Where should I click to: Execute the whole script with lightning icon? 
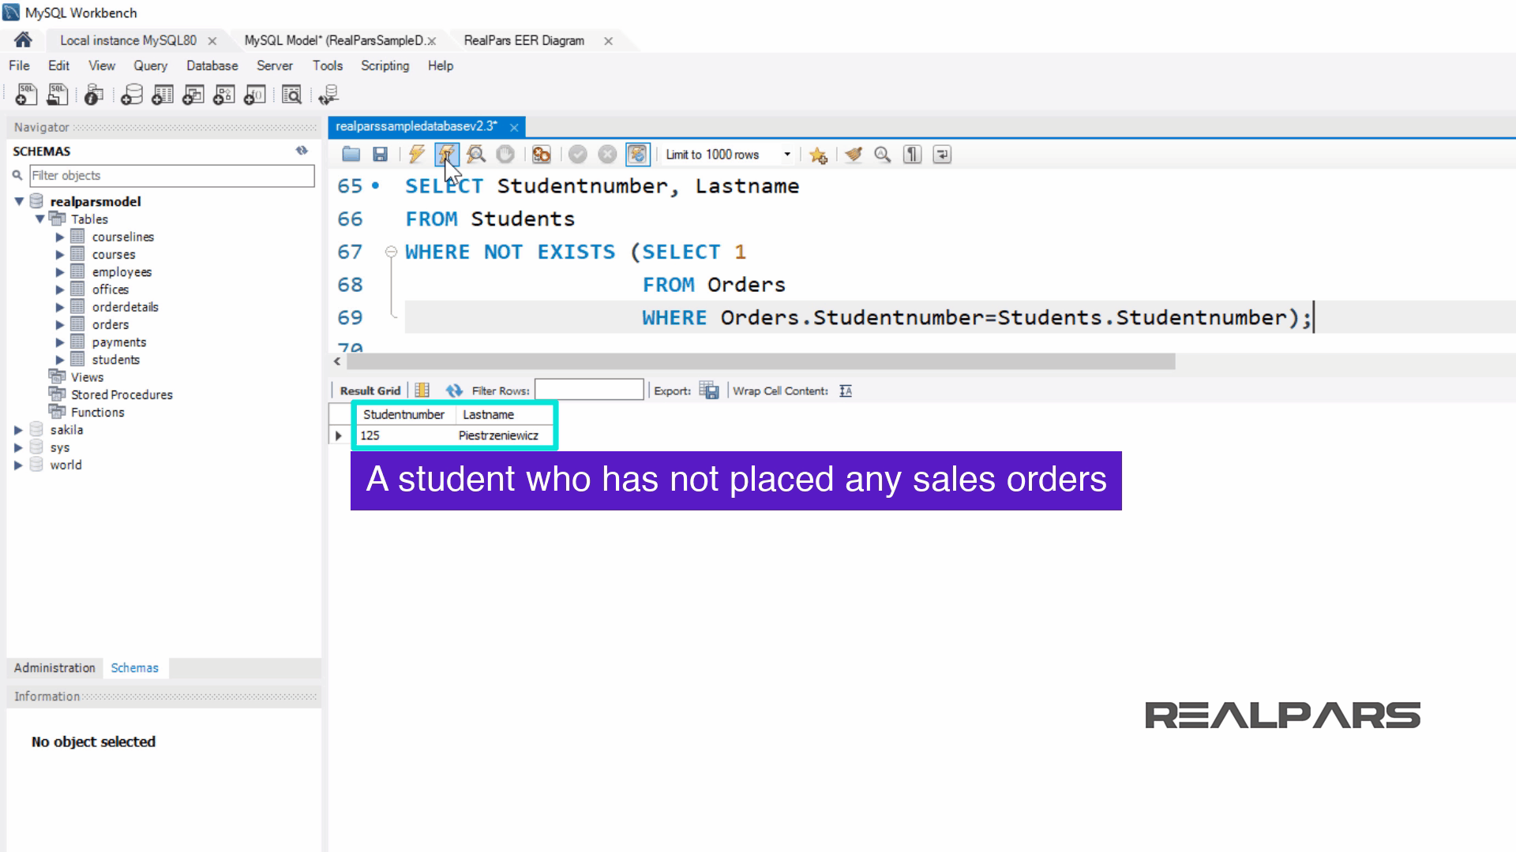point(417,155)
